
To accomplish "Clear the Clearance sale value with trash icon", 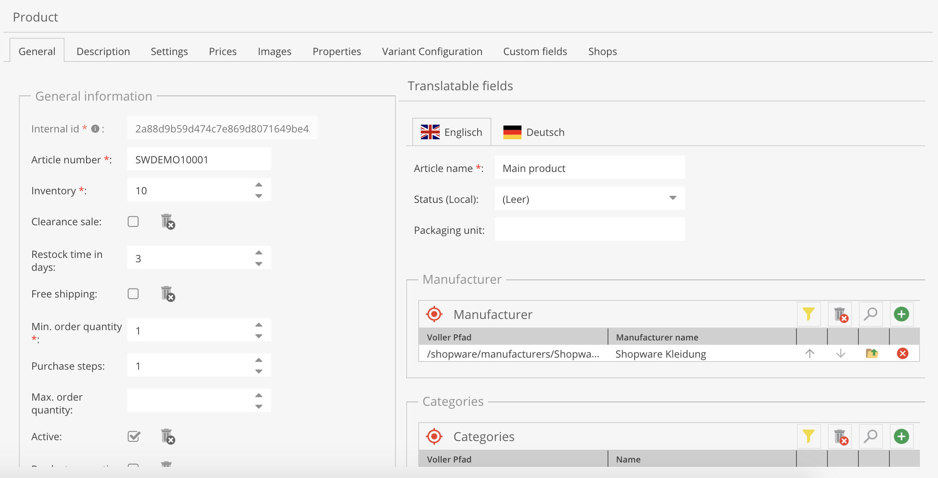I will click(x=167, y=222).
